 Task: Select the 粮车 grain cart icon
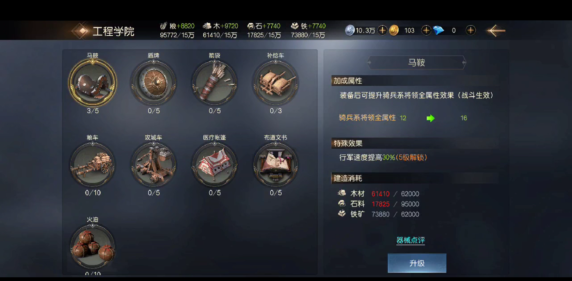pyautogui.click(x=93, y=165)
